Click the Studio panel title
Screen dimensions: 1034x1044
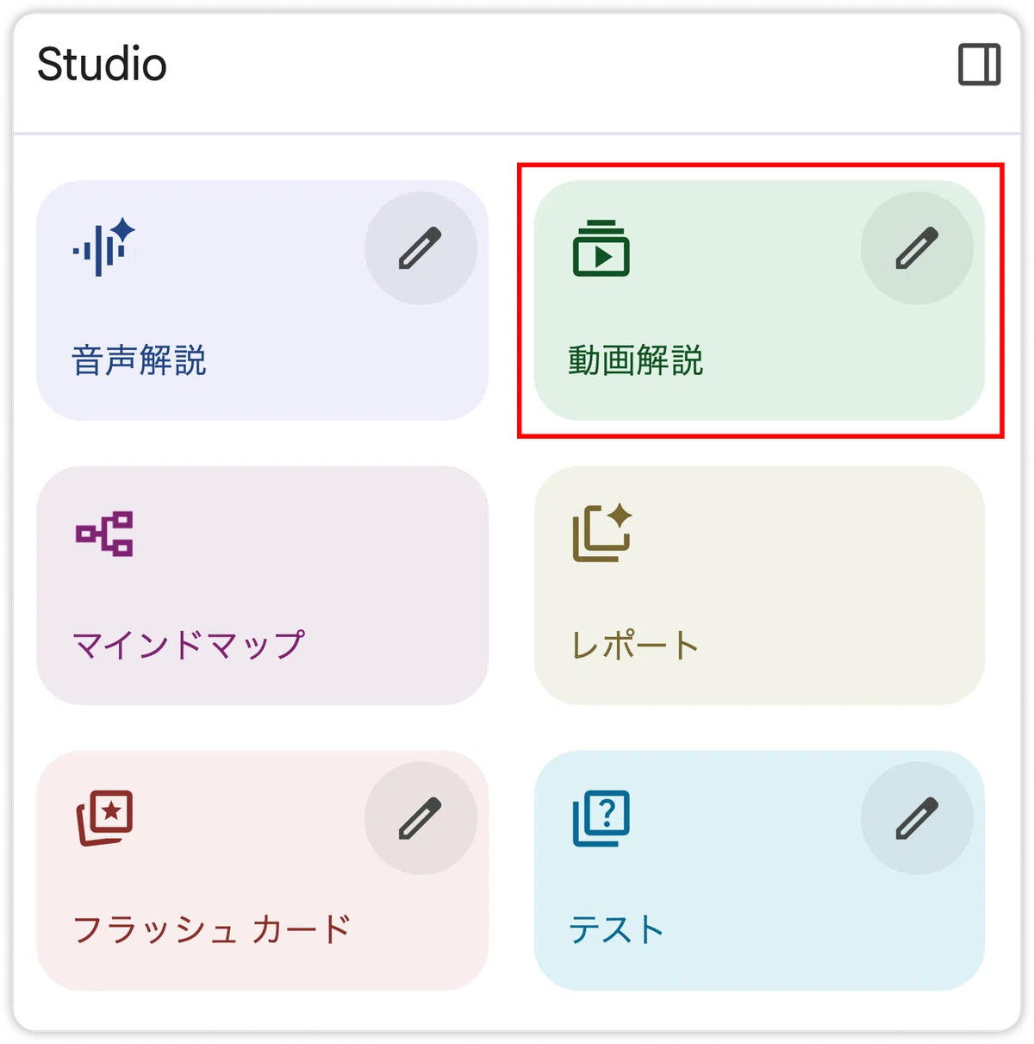(x=102, y=65)
